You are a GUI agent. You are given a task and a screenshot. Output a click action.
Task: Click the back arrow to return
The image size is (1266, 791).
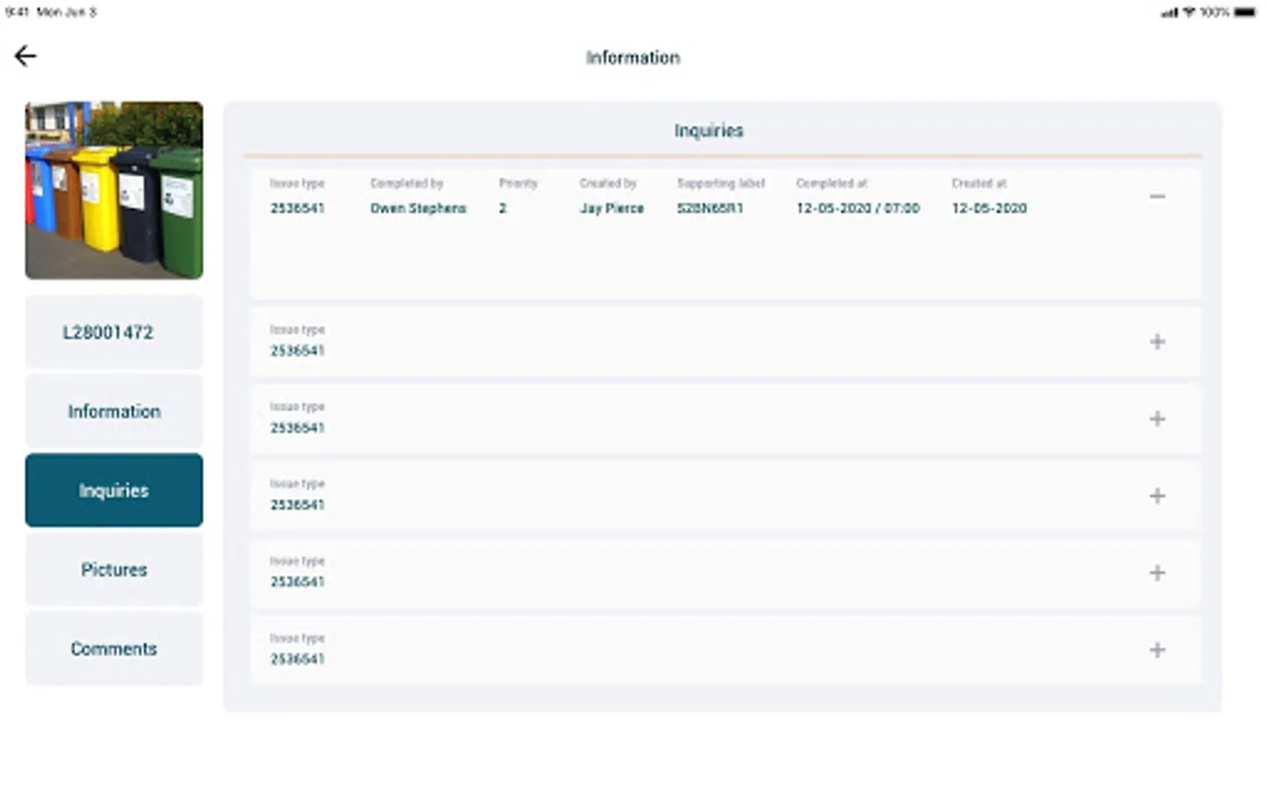(25, 55)
